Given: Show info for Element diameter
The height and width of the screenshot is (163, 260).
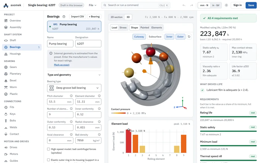Looking at the screenshot, I should point(99,96).
